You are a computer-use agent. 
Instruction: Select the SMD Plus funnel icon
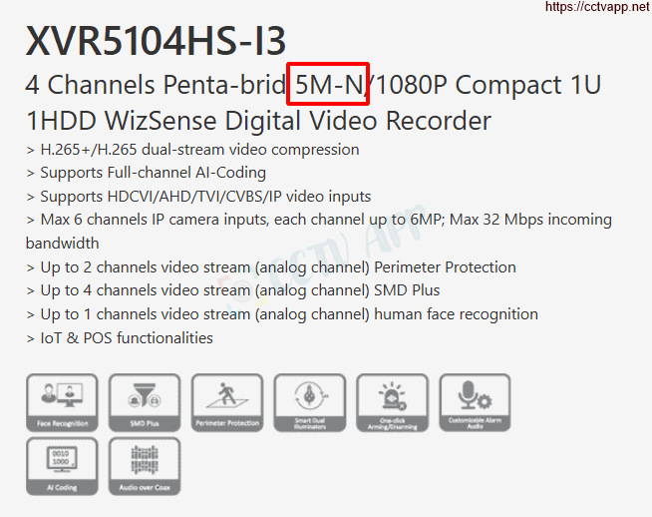pos(145,402)
